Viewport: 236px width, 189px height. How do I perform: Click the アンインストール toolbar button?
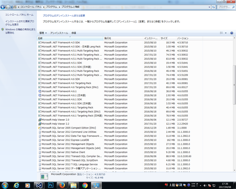[x=59, y=33]
